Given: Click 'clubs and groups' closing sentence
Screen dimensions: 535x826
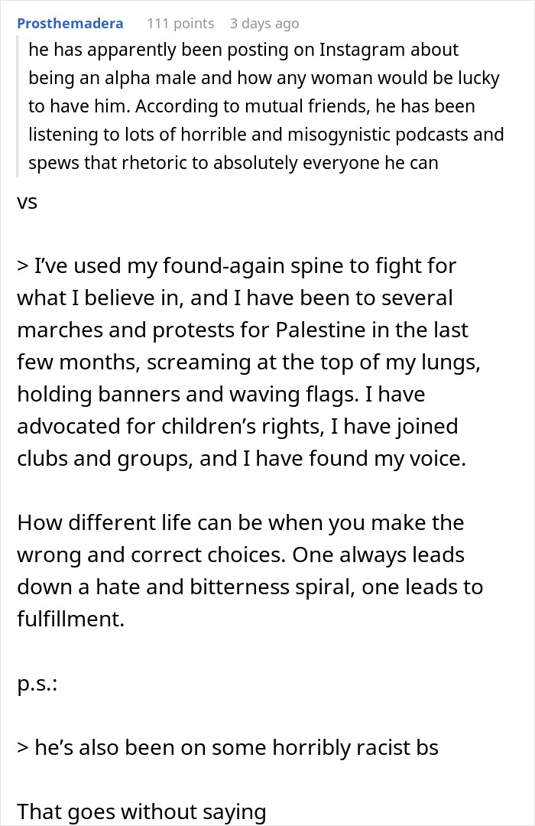Looking at the screenshot, I should tap(242, 458).
